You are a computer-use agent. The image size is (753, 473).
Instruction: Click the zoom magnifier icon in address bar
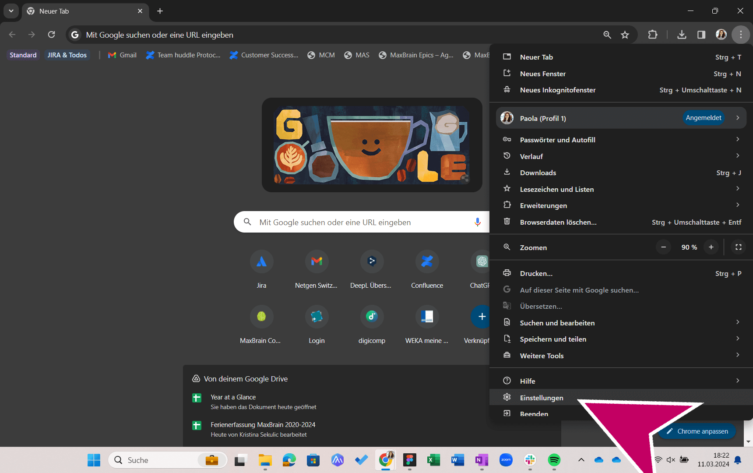[607, 35]
